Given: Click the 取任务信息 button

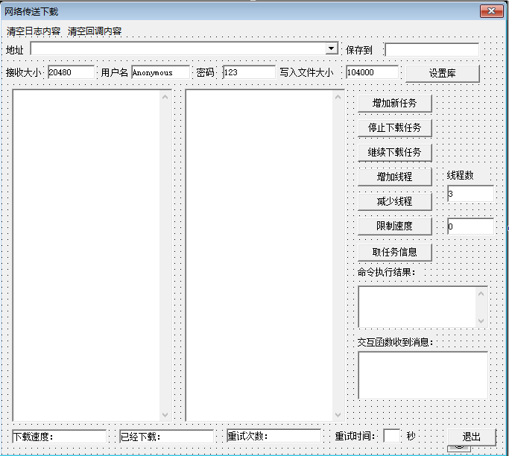Looking at the screenshot, I should [394, 251].
